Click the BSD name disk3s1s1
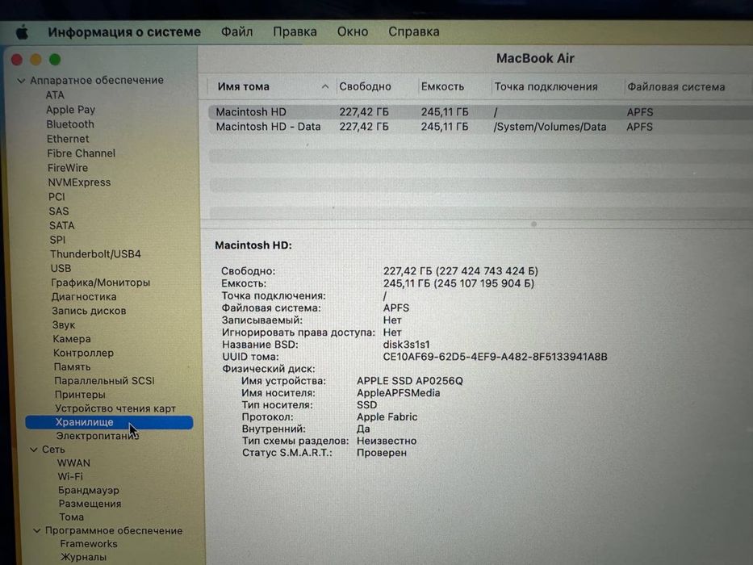This screenshot has height=565, width=753. [406, 345]
